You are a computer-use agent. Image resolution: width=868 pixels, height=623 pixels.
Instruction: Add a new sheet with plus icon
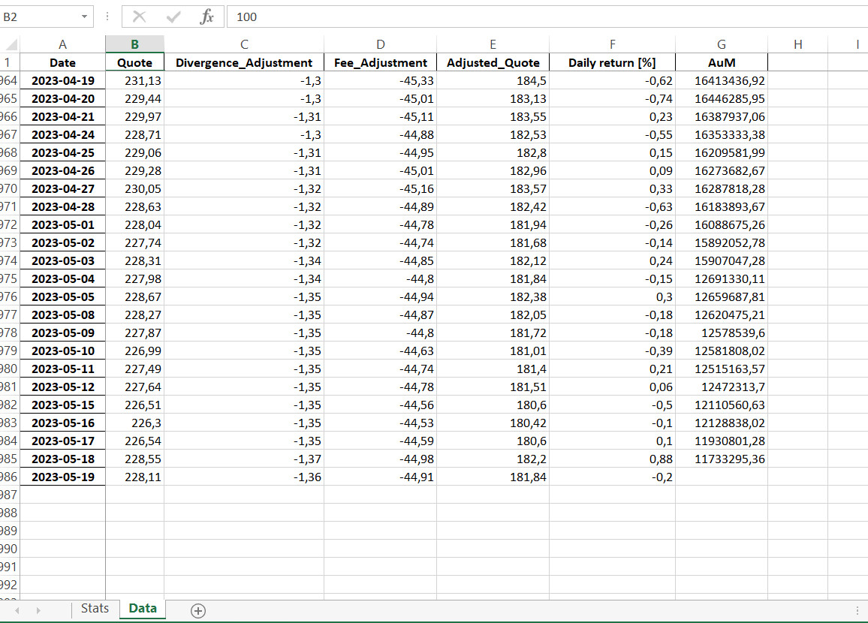(x=197, y=610)
